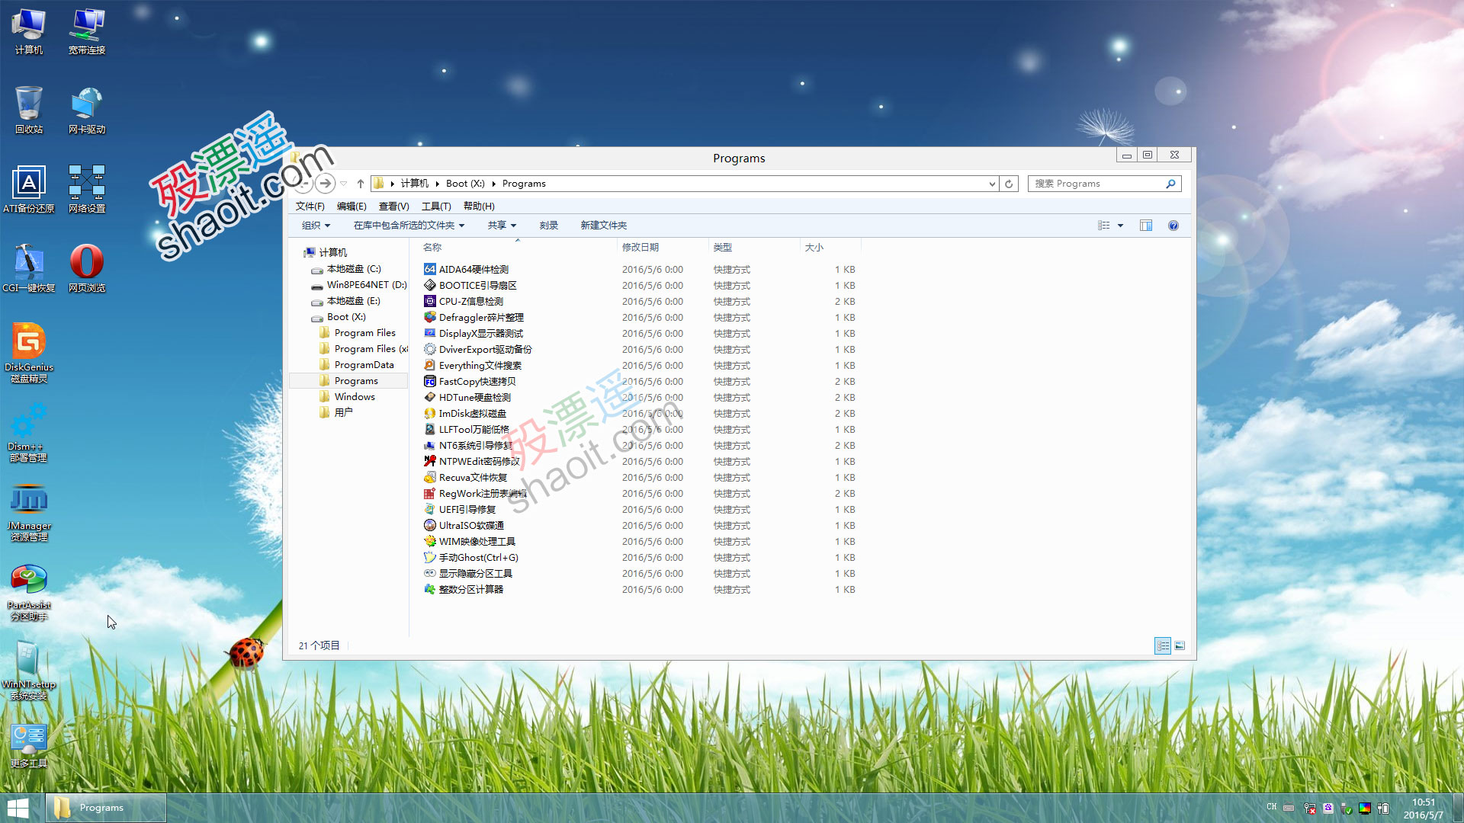The height and width of the screenshot is (823, 1464).
Task: Open the 编辑(E) menu
Action: [352, 207]
